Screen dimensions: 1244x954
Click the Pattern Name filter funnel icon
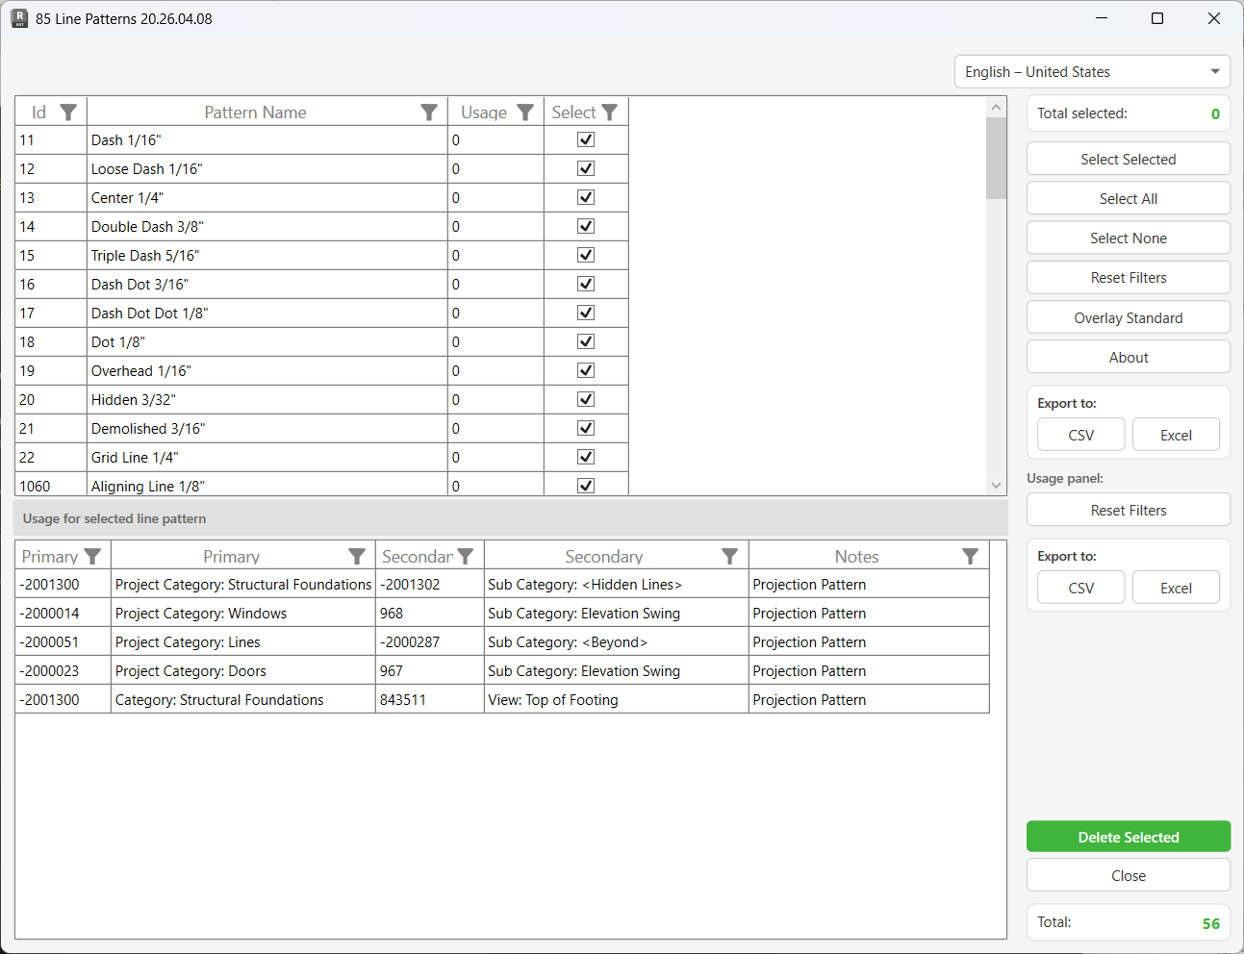tap(429, 112)
